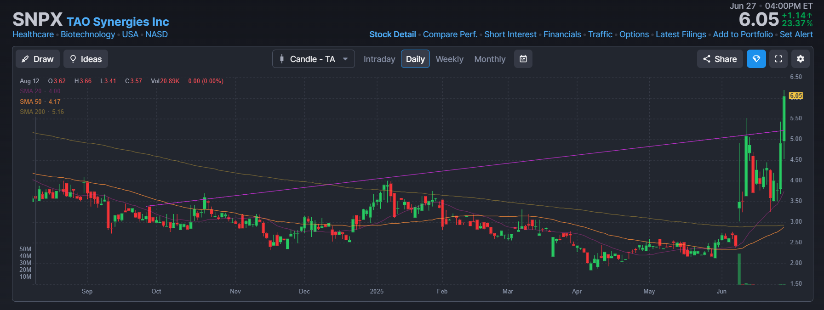
Task: Open the calendar date range picker
Action: [x=523, y=59]
